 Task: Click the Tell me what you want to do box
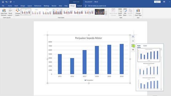(97, 6)
